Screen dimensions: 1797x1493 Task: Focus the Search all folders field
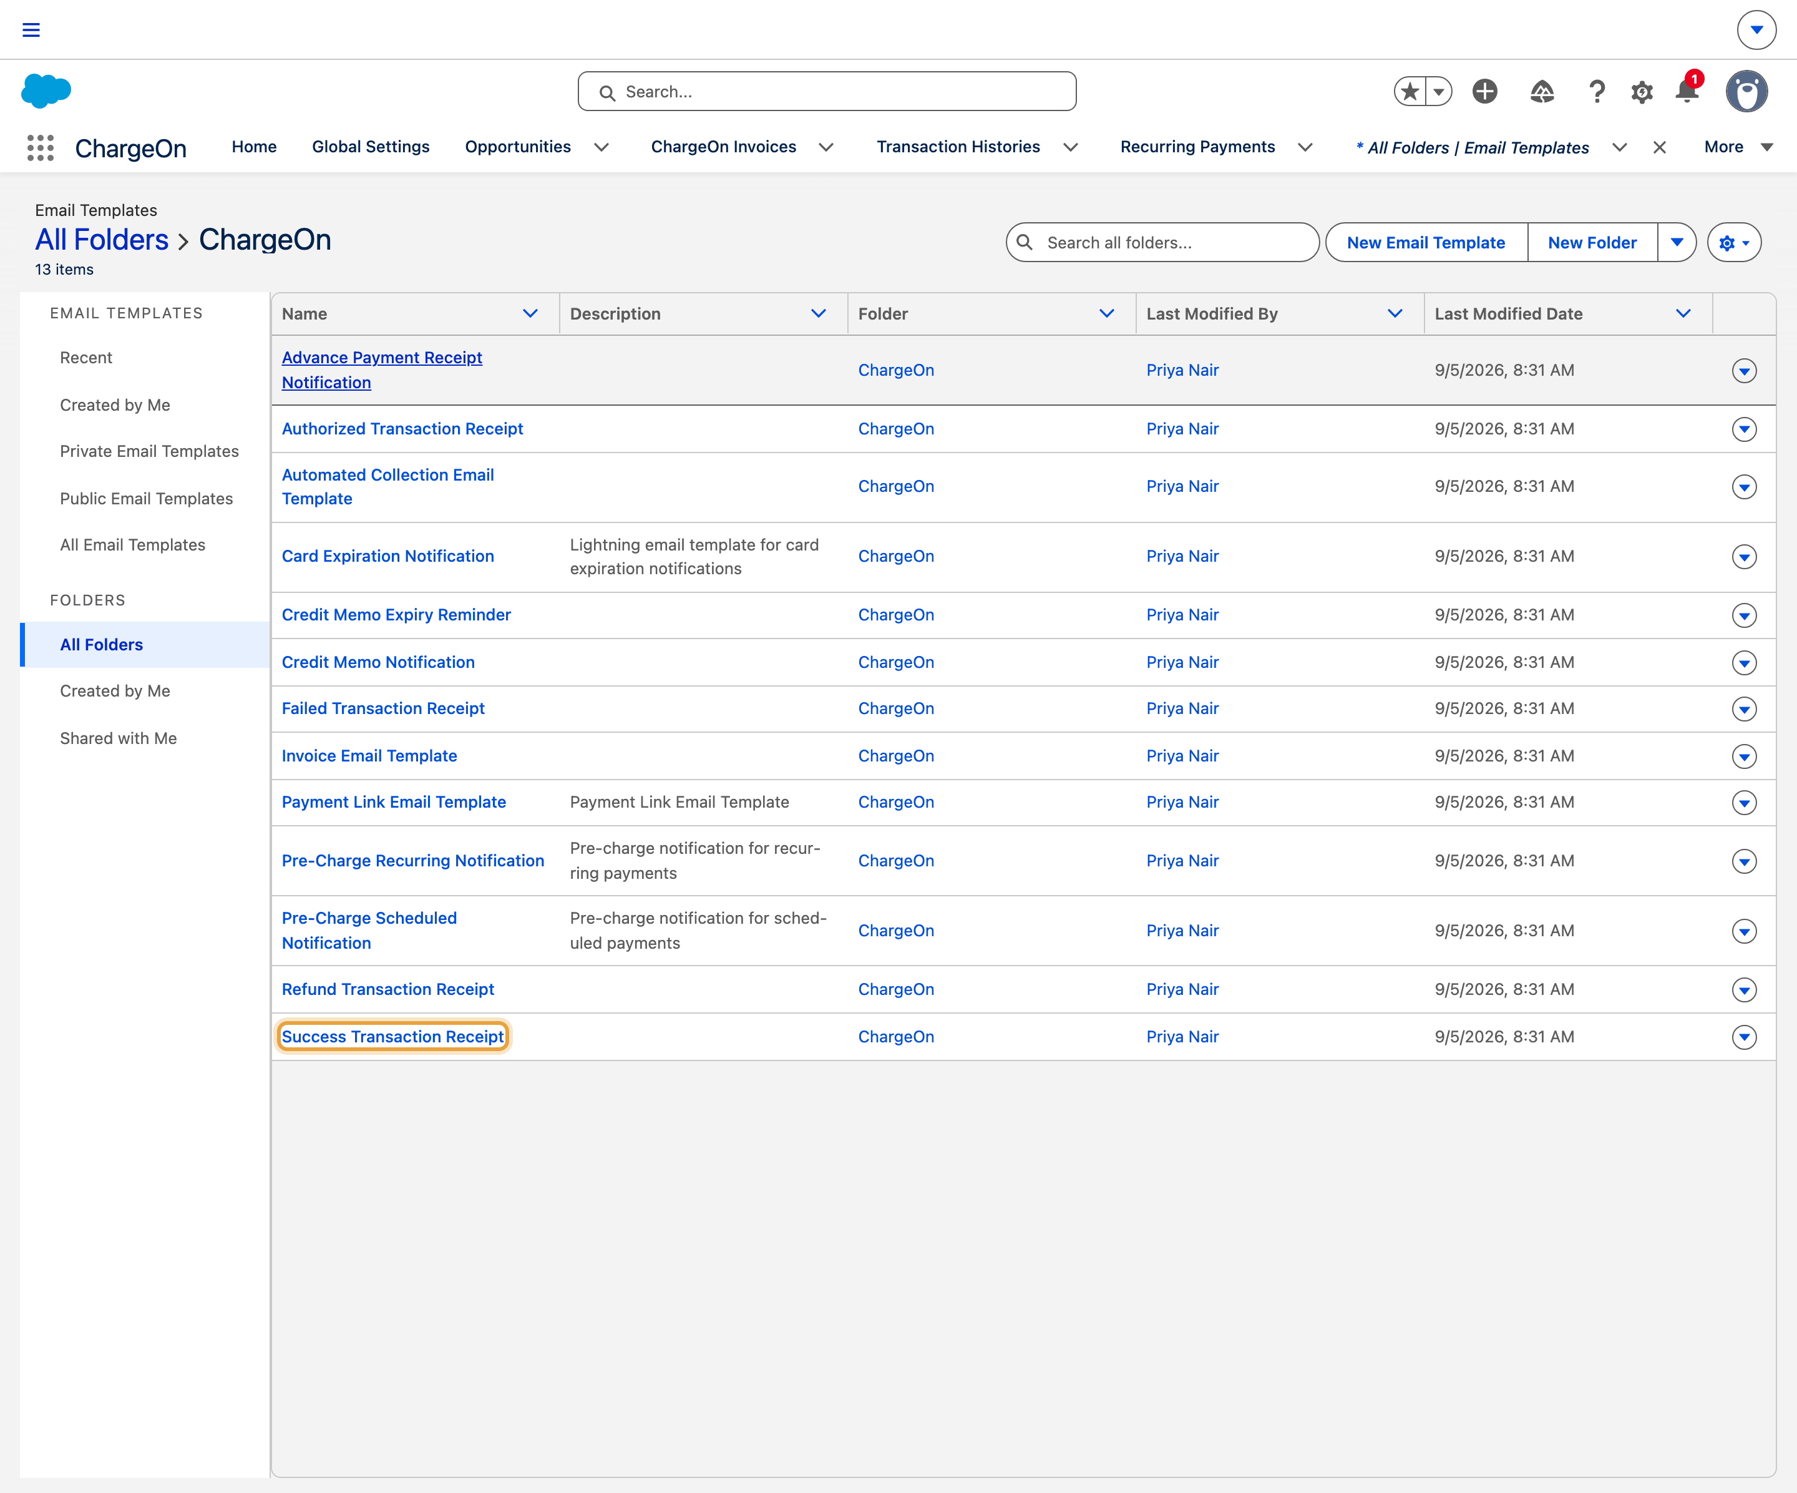pyautogui.click(x=1162, y=242)
